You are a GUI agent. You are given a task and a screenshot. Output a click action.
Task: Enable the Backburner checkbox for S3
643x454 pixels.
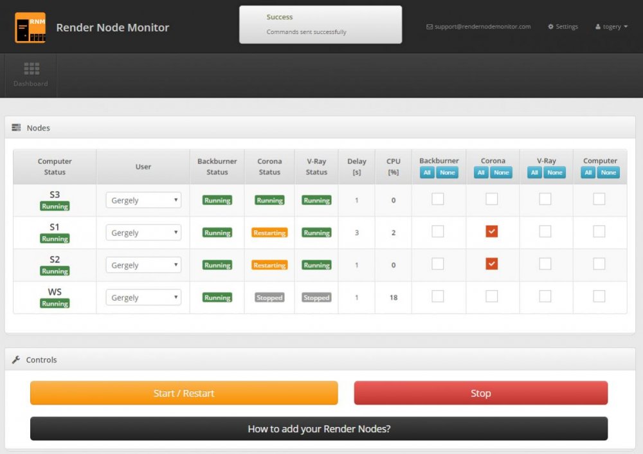[438, 199]
